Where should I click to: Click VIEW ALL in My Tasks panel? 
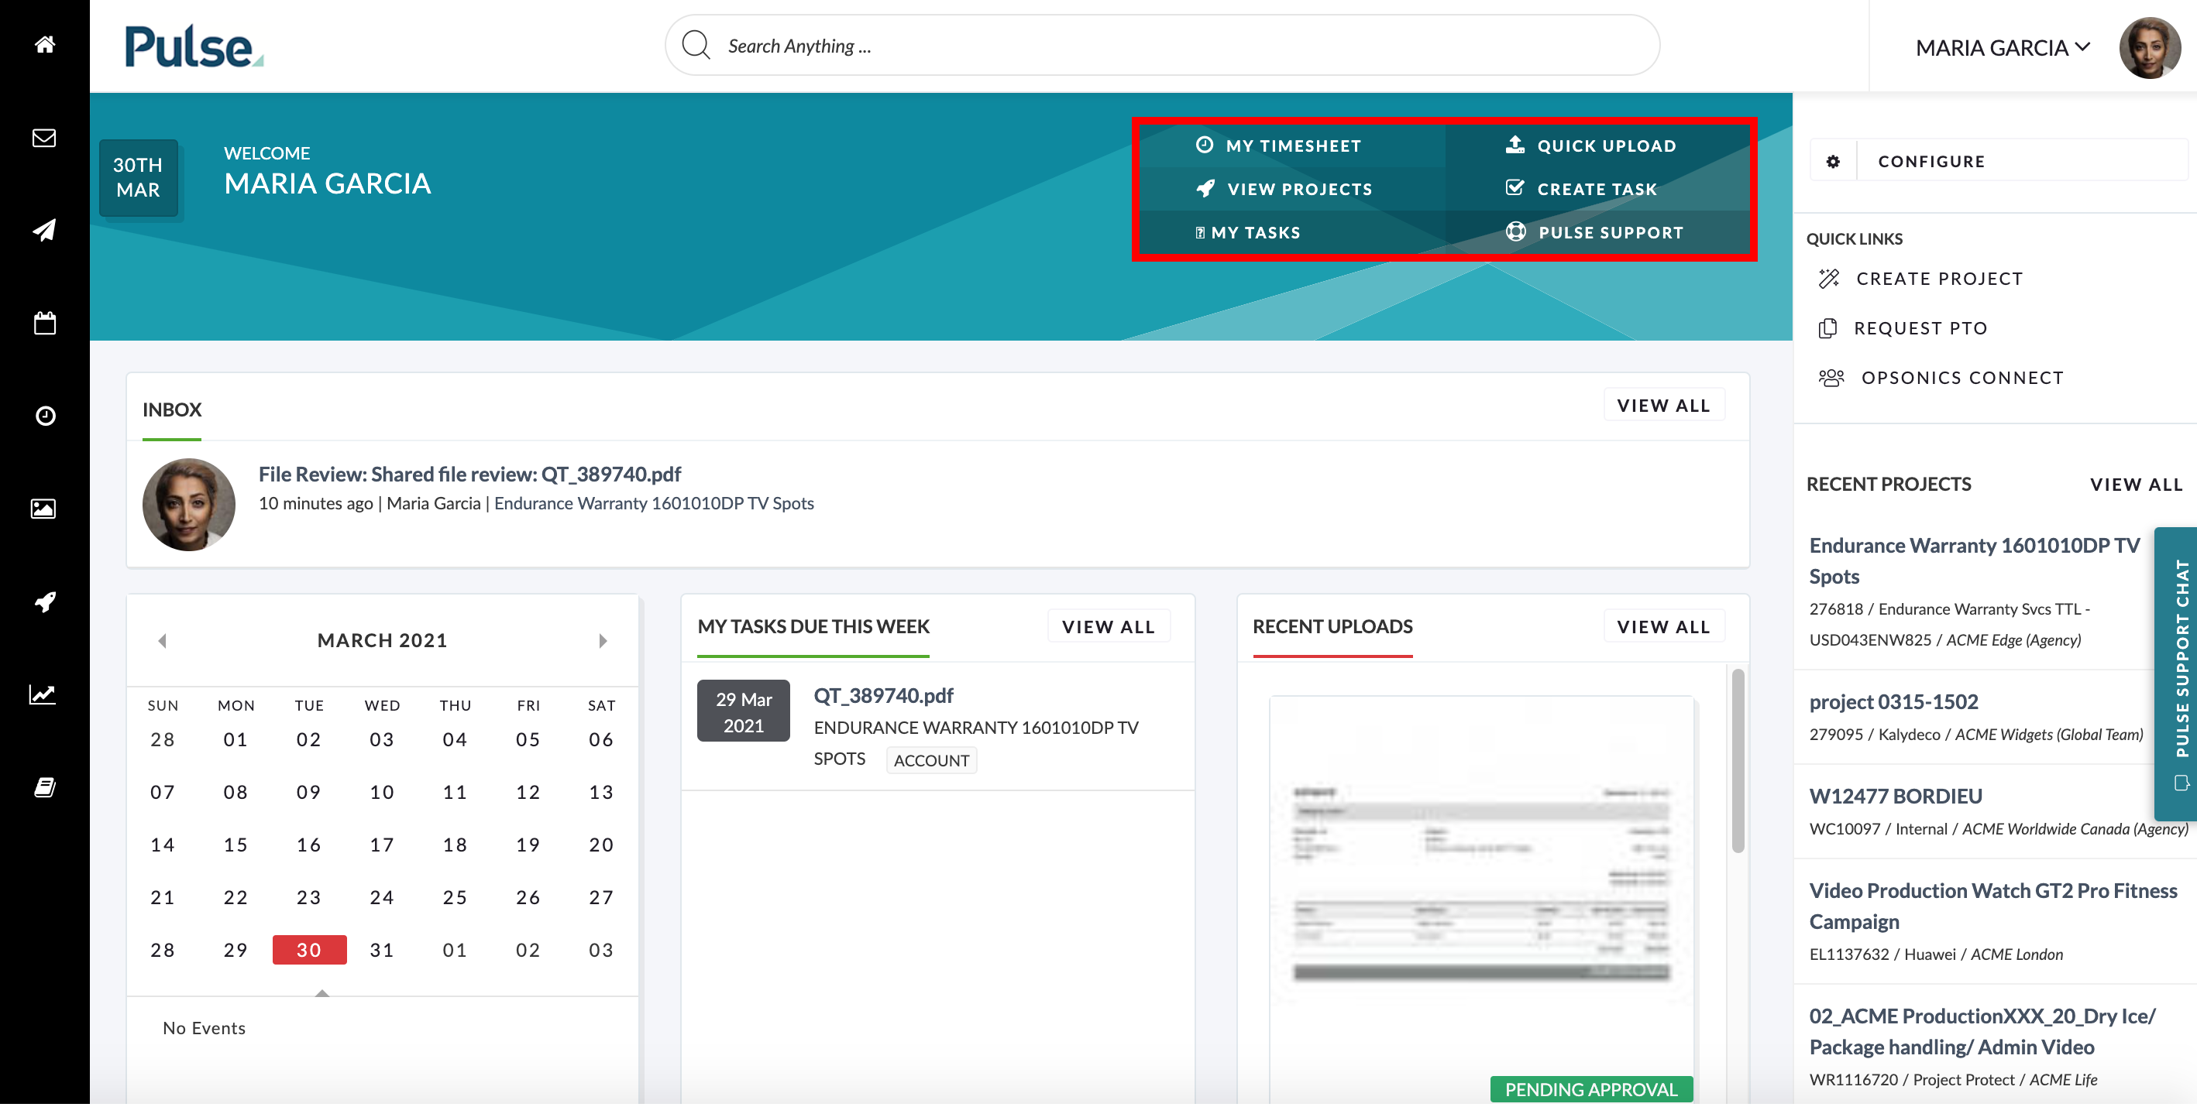pyautogui.click(x=1108, y=627)
